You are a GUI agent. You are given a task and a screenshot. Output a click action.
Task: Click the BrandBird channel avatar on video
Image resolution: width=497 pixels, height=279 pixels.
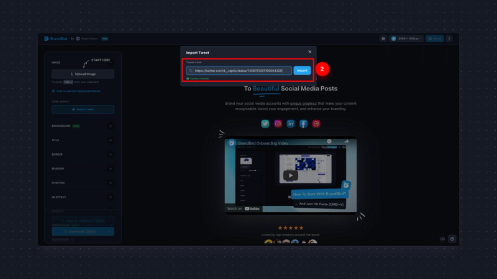pos(232,143)
